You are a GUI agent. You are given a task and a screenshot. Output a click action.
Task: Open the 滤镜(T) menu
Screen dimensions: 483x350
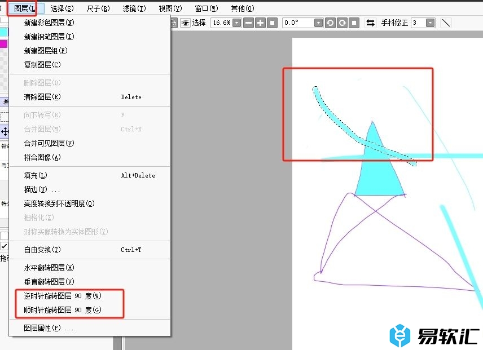click(x=134, y=8)
